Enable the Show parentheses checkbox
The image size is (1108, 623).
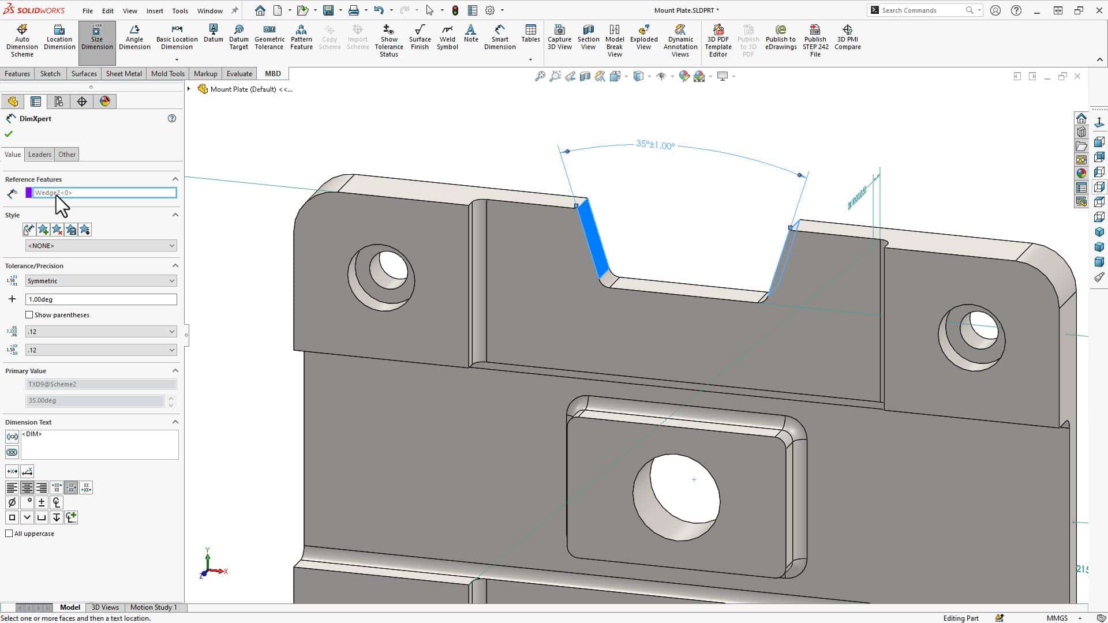coord(29,314)
